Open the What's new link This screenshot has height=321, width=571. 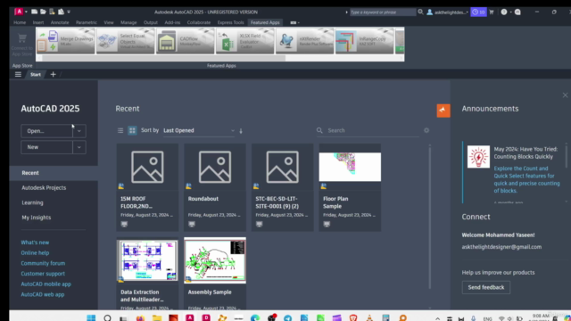(x=35, y=243)
